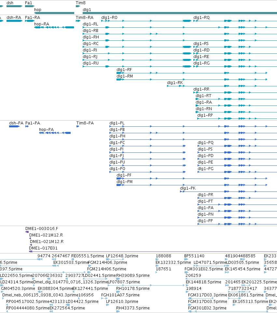Select the dlg1-RQ transcript label
This screenshot has width=277, height=313.
tap(201, 18)
